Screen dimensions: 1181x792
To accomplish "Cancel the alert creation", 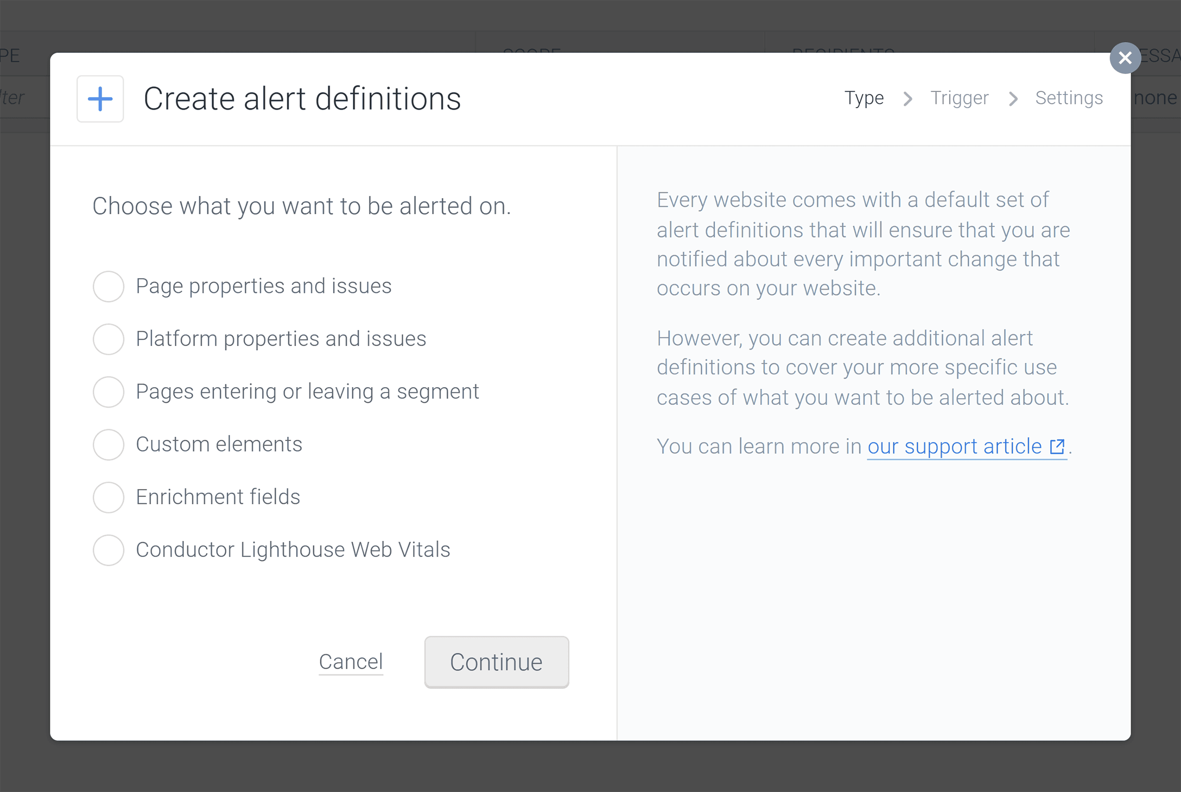I will click(x=350, y=662).
